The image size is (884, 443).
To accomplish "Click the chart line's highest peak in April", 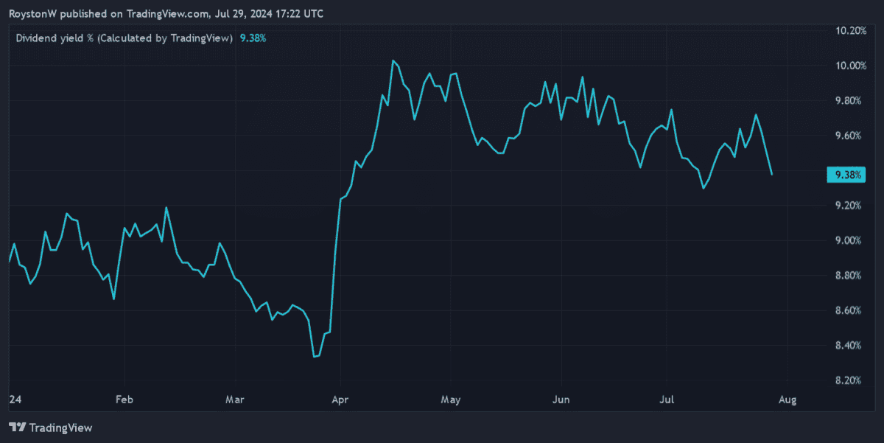I will (x=393, y=60).
